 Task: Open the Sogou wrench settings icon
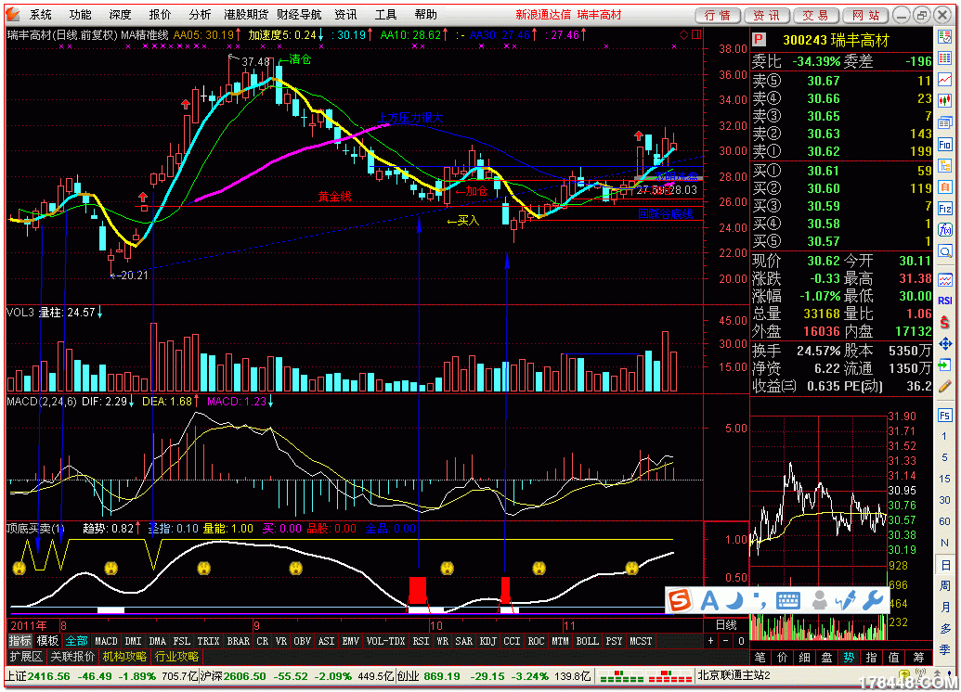coord(873,601)
